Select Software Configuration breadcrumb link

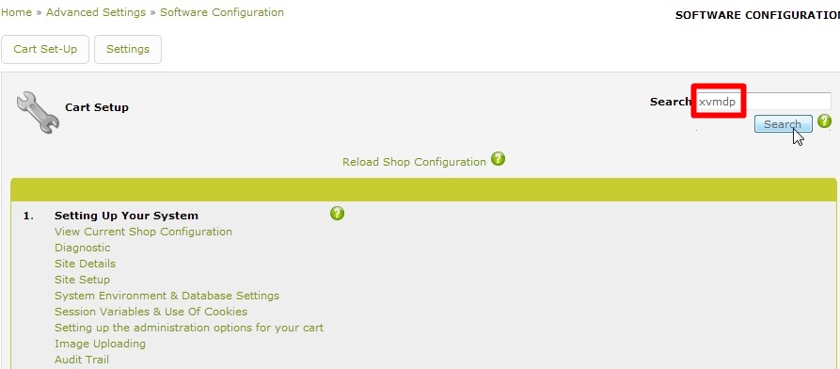(x=222, y=12)
